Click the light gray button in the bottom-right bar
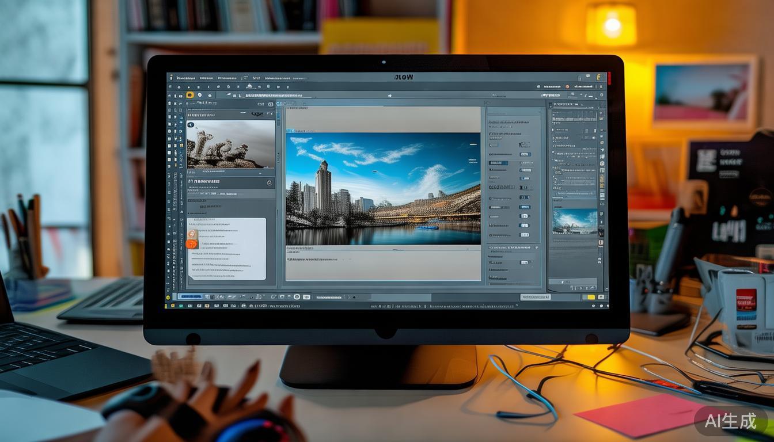The image size is (774, 442). click(x=535, y=297)
